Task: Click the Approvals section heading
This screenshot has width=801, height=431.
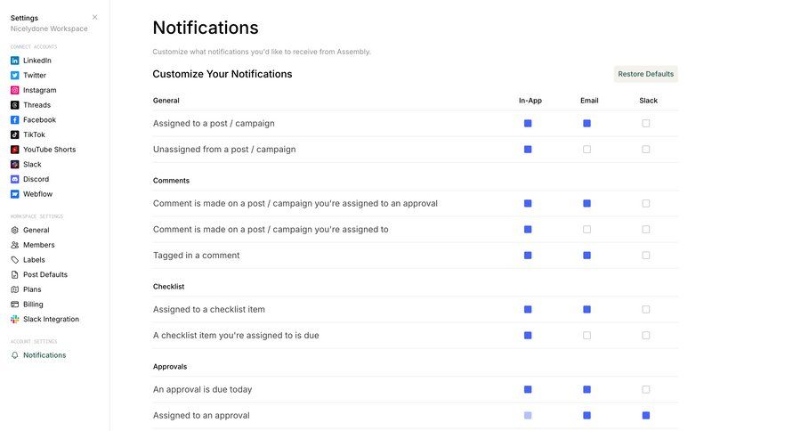Action: point(170,367)
